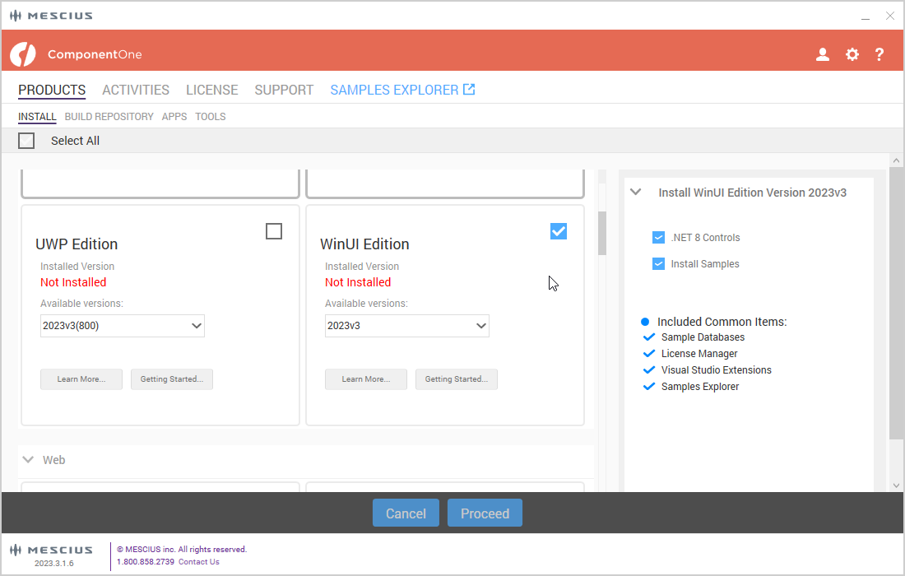
Task: Click the ComponentOne logo icon
Action: pos(23,54)
